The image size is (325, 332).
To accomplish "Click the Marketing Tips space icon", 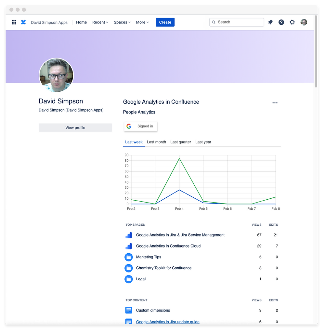I will tap(129, 257).
